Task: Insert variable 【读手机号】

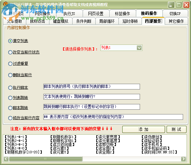Action: pos(152,144)
